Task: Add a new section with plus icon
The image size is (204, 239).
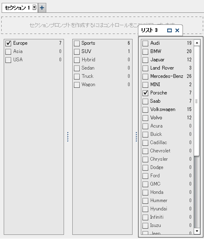Action: tap(42, 7)
